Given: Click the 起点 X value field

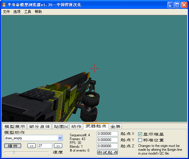Looking at the screenshot, I should click(107, 134).
